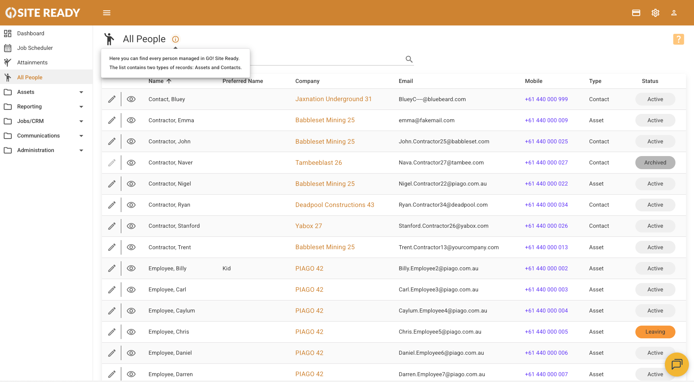The width and height of the screenshot is (694, 382).
Task: Expand the Reporting sidebar section
Action: (x=81, y=107)
